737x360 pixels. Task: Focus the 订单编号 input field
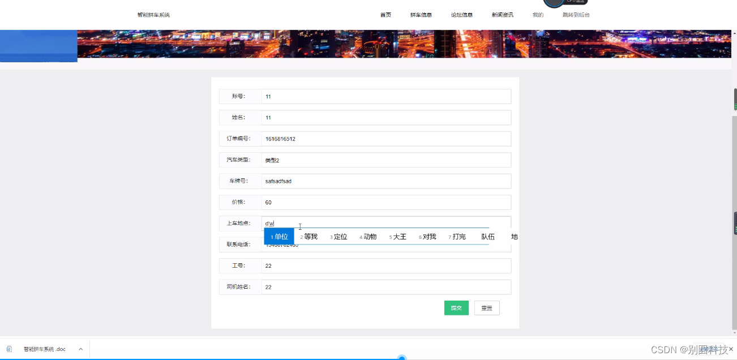pyautogui.click(x=386, y=139)
